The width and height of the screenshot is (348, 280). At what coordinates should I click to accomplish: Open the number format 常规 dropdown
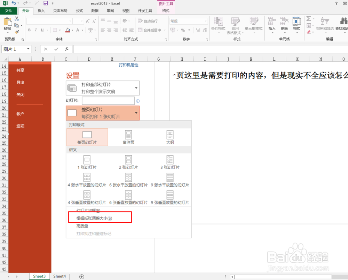coord(206,21)
